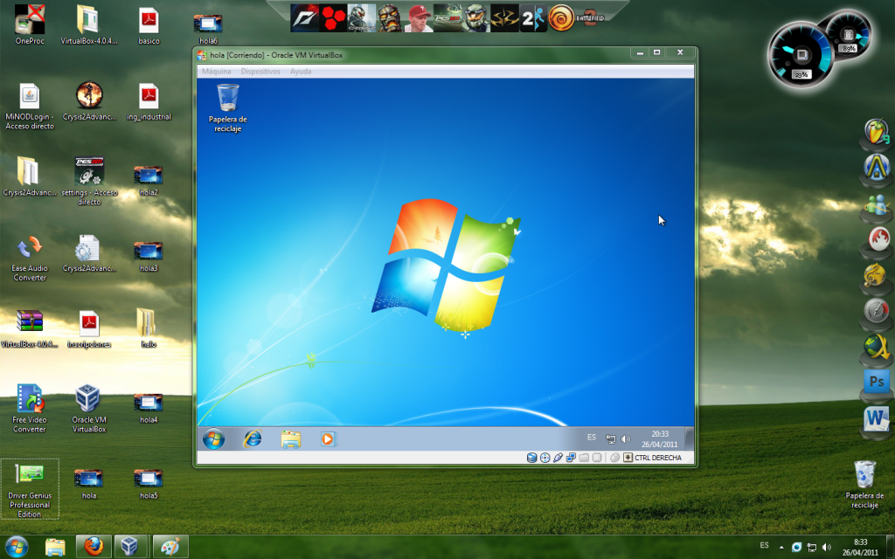
Task: Click the network adapter indicator in VirtualBox status bar
Action: 571,458
